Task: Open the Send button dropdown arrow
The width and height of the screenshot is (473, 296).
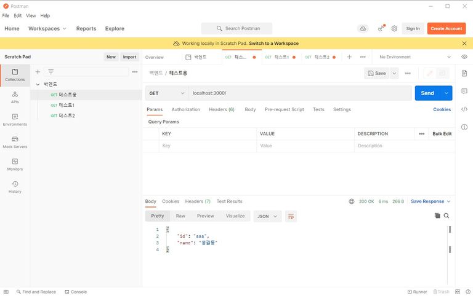Action: coord(447,93)
